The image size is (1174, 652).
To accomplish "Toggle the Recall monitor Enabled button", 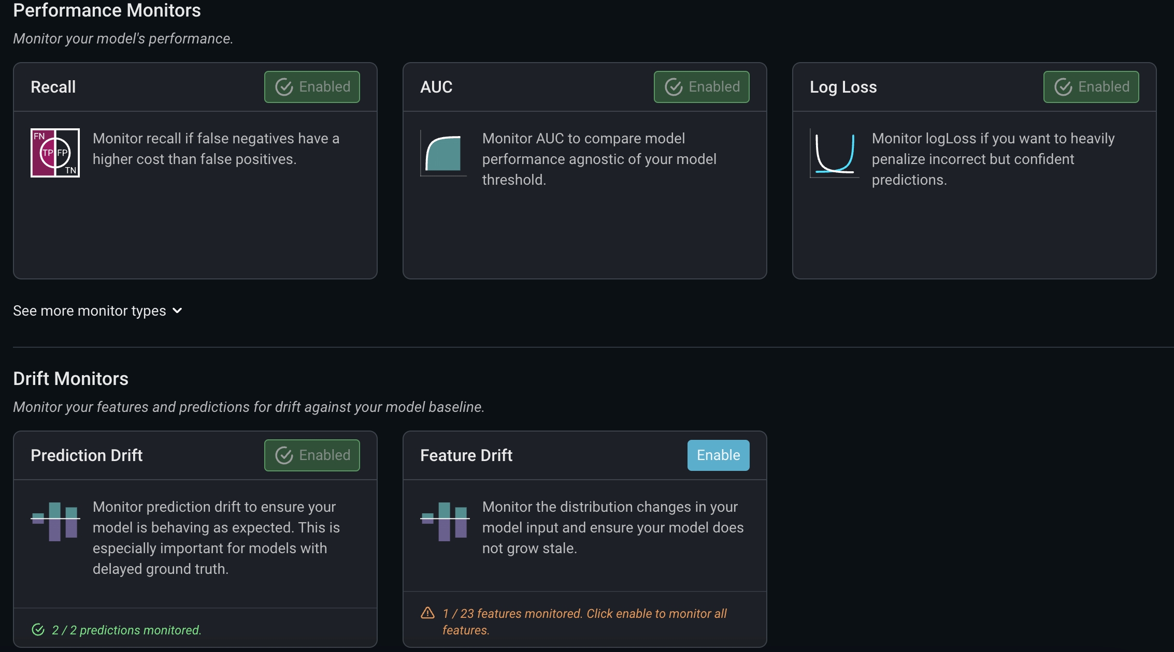I will (312, 87).
